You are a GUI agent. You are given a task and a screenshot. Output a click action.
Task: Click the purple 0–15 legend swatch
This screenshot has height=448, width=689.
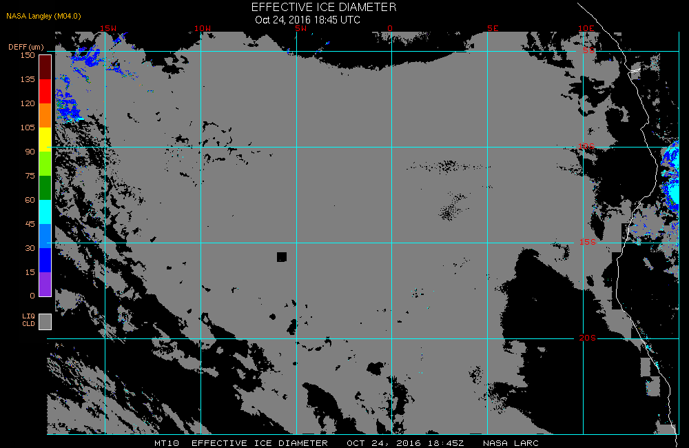coord(45,284)
